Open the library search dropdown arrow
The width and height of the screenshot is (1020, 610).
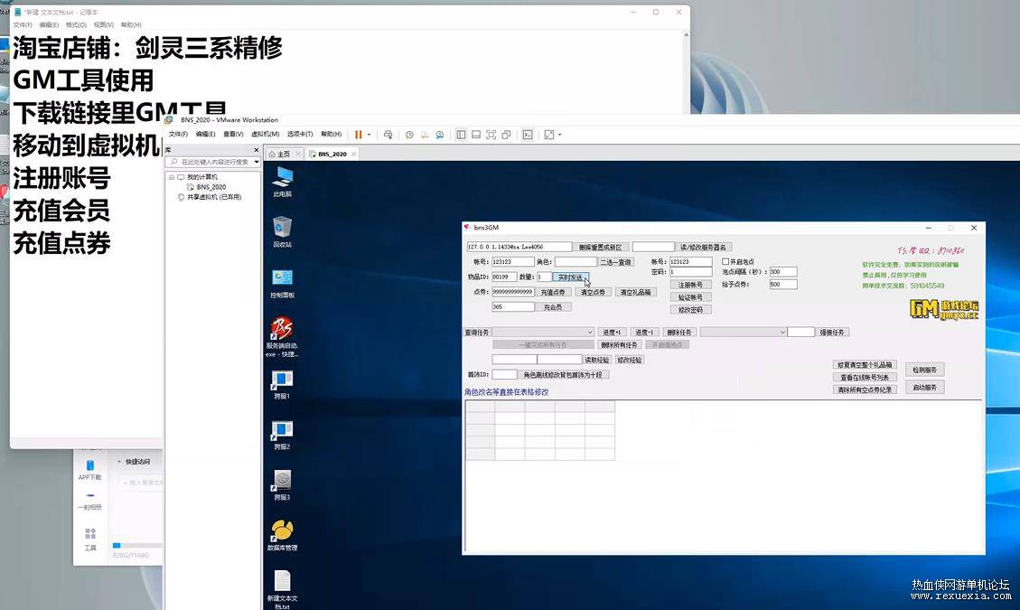257,162
